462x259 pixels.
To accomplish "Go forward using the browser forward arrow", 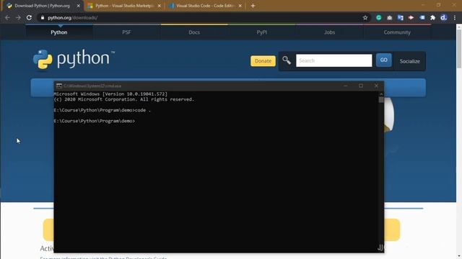I will [x=18, y=17].
